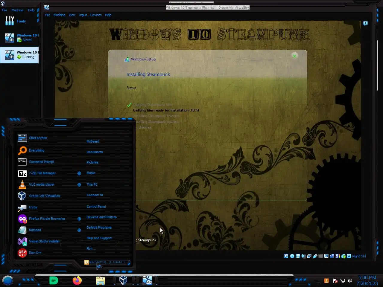Screen dimensions: 383x287
Task: Expand jump list for VLC media player
Action: [79, 184]
